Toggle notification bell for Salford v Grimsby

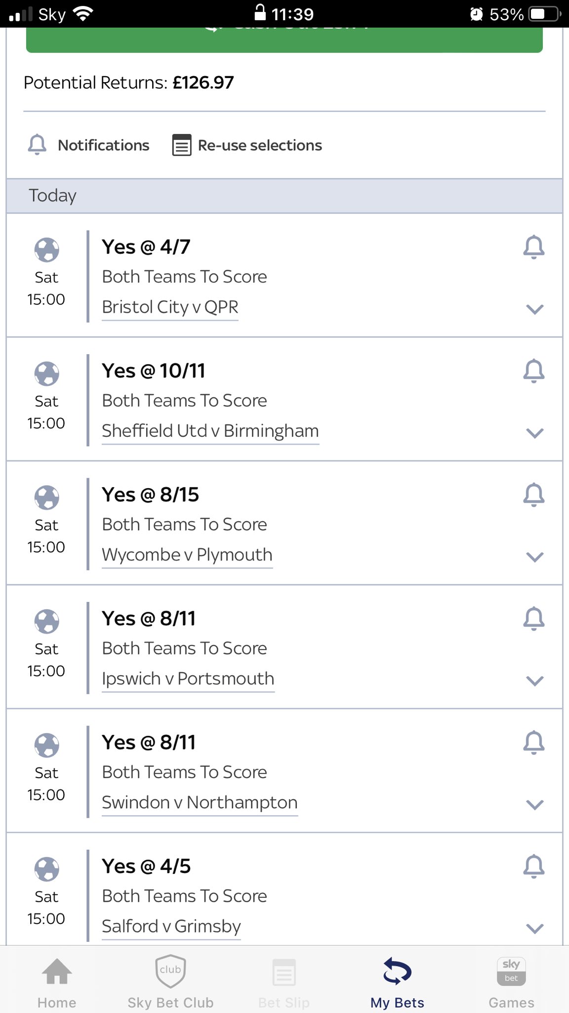[x=533, y=867]
